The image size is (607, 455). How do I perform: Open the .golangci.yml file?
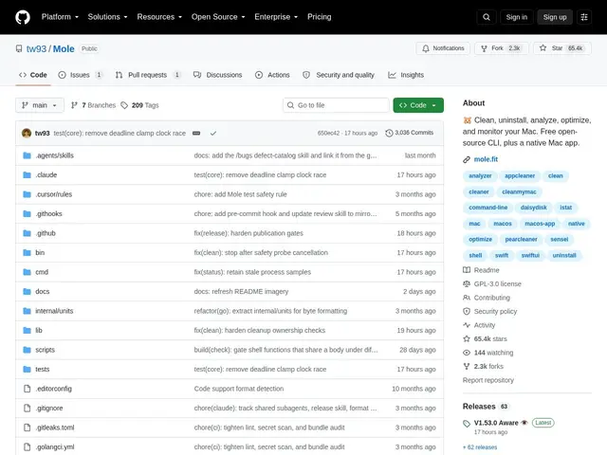pos(55,446)
